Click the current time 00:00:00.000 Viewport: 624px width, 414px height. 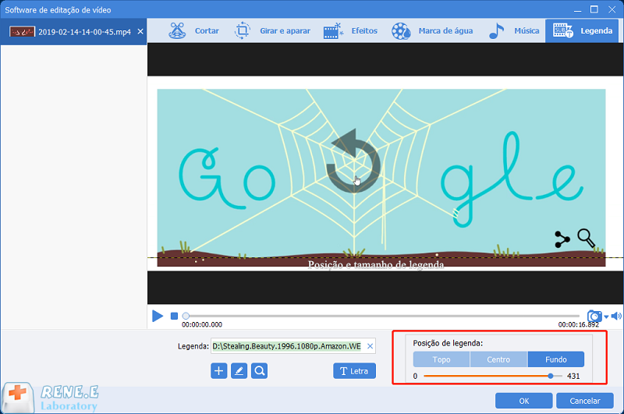point(202,324)
